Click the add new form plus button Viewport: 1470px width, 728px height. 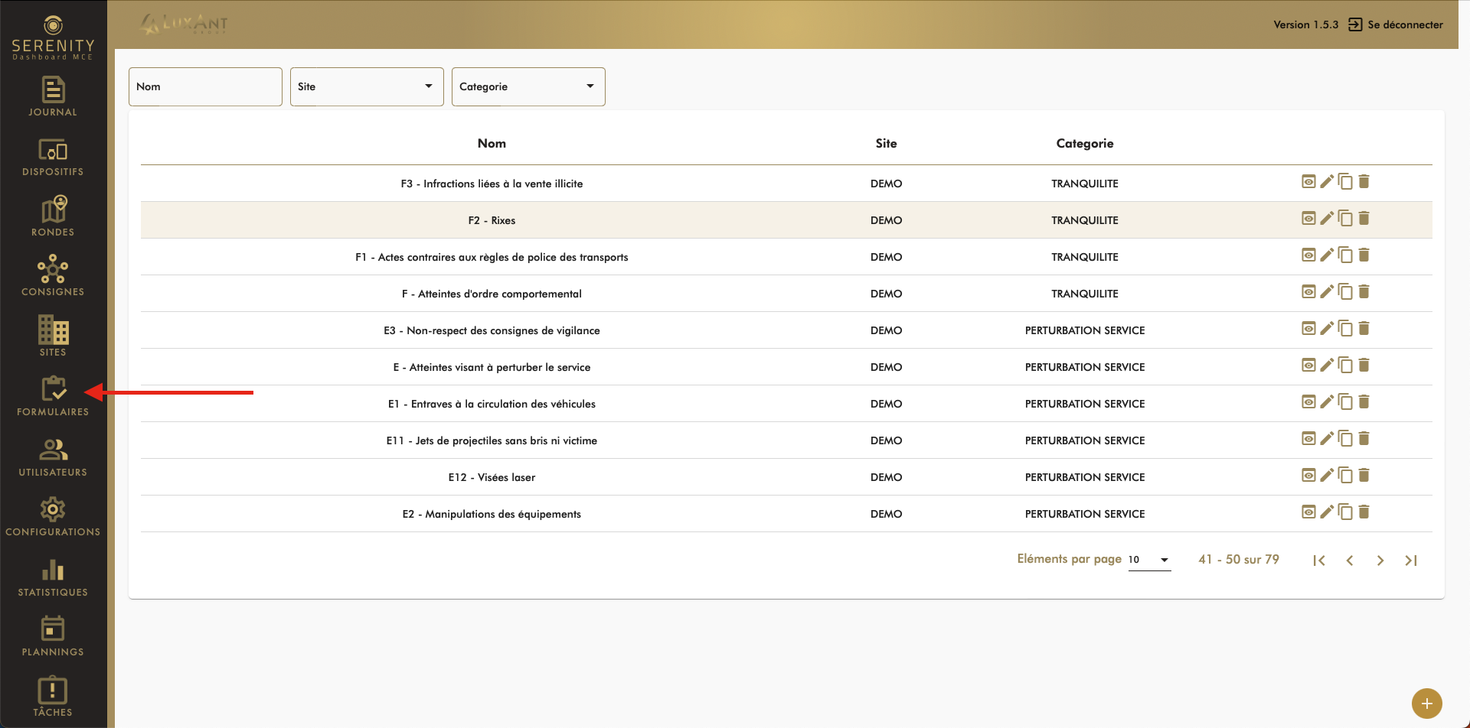click(x=1426, y=704)
